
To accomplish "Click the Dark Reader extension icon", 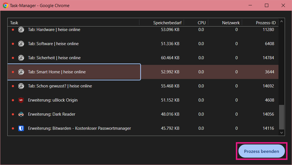I will point(21,114).
